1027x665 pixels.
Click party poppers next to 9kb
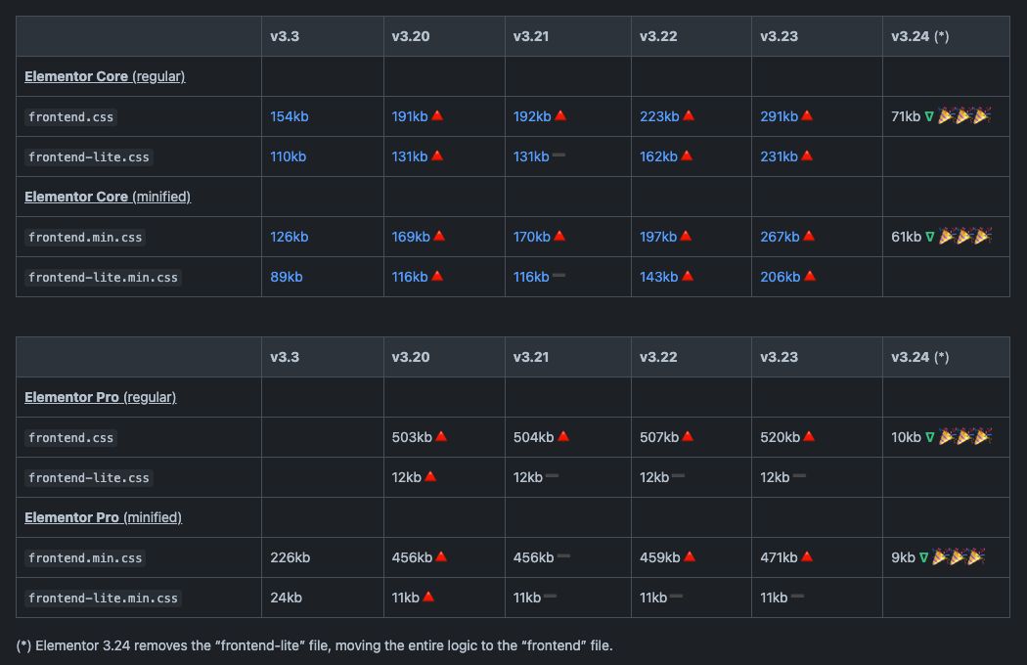(x=958, y=557)
